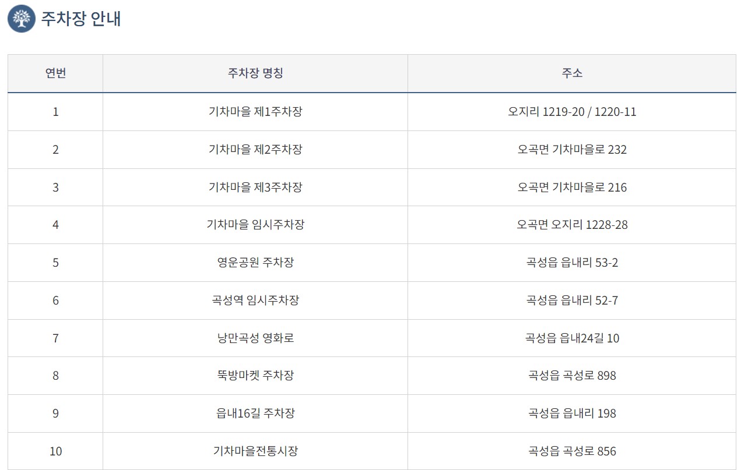Select cell 기차마을 제1주차장

click(x=255, y=112)
